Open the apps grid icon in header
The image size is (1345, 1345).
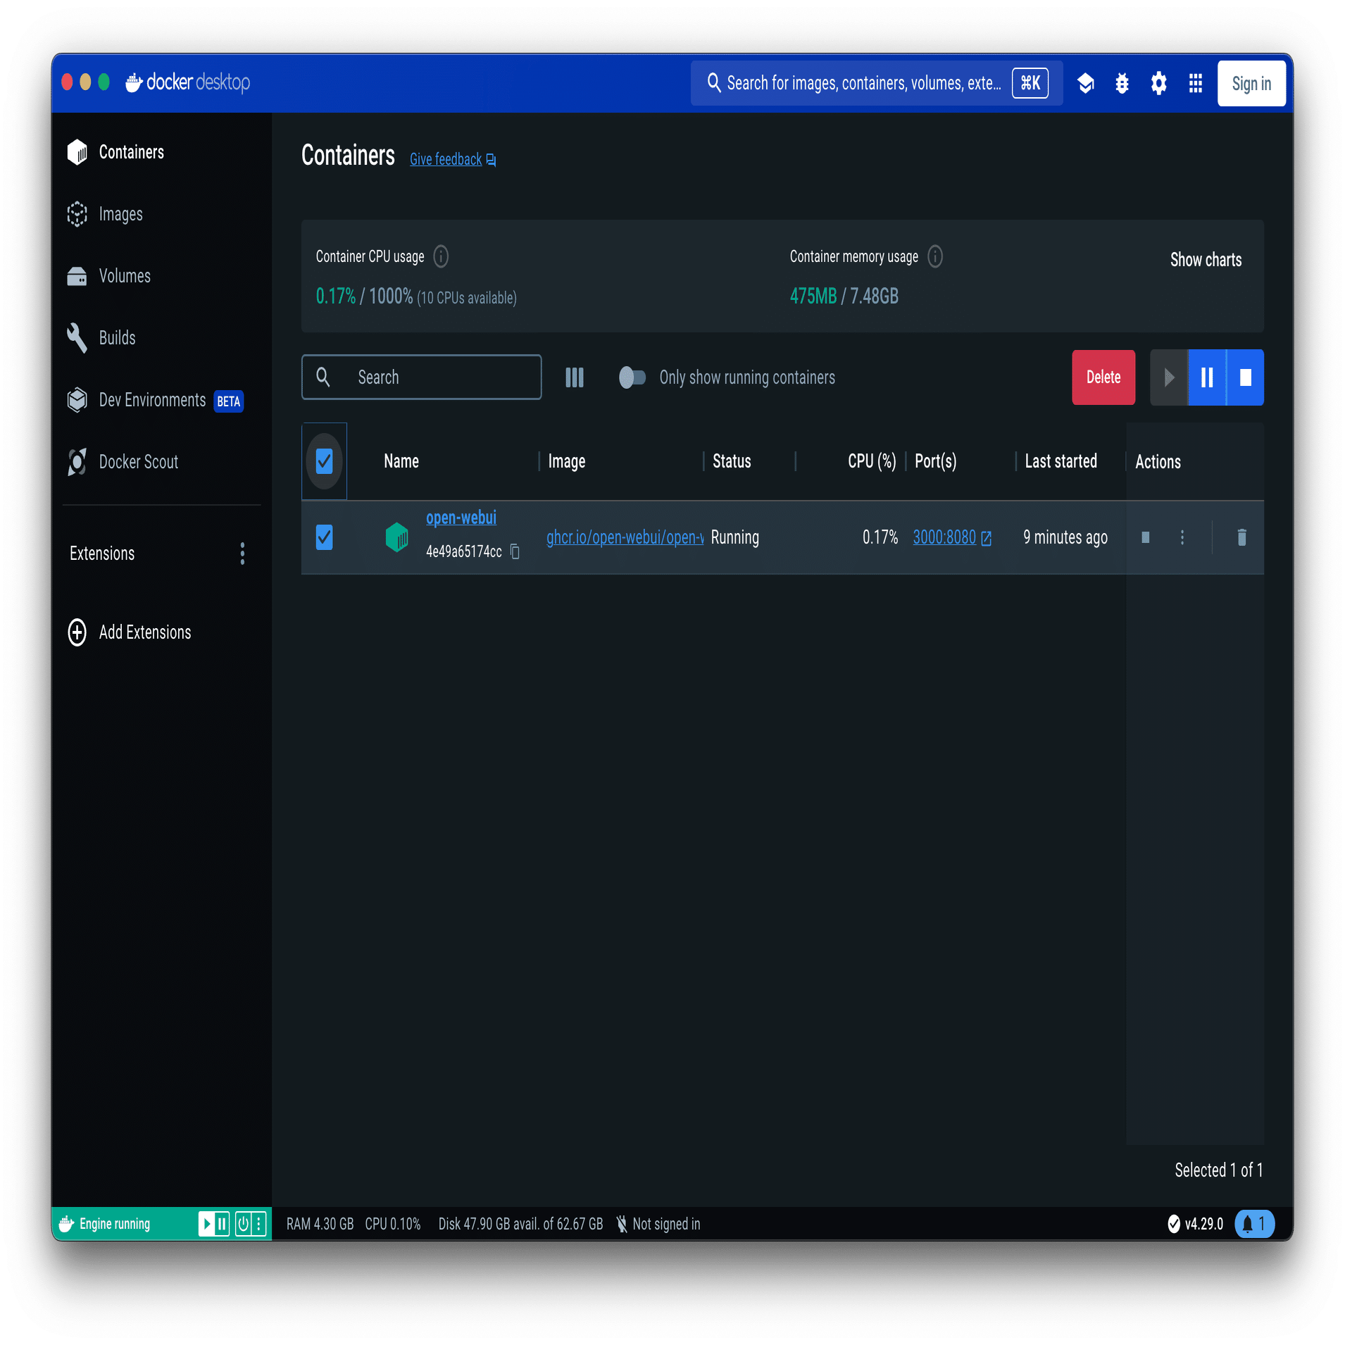click(1195, 83)
